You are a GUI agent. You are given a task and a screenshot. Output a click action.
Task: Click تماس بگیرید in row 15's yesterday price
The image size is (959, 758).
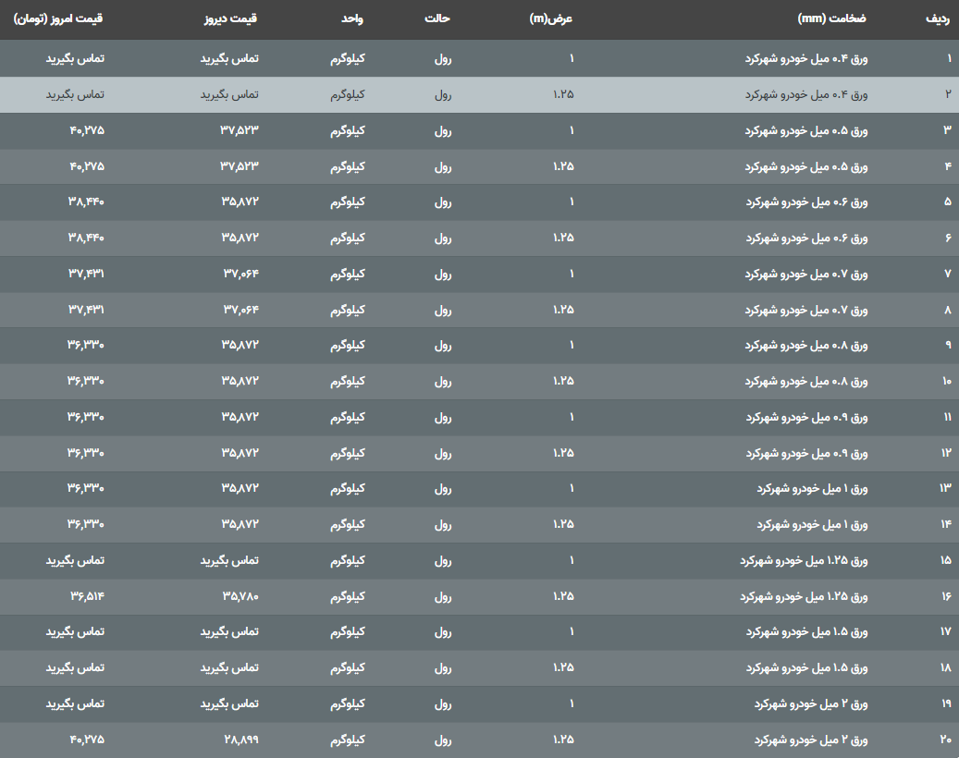coord(229,560)
